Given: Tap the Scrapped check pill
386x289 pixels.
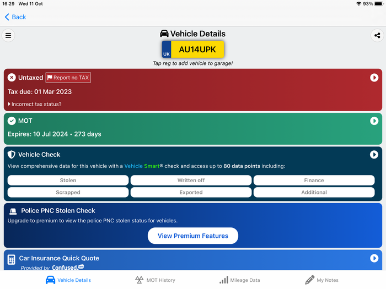Looking at the screenshot, I should [x=68, y=193].
